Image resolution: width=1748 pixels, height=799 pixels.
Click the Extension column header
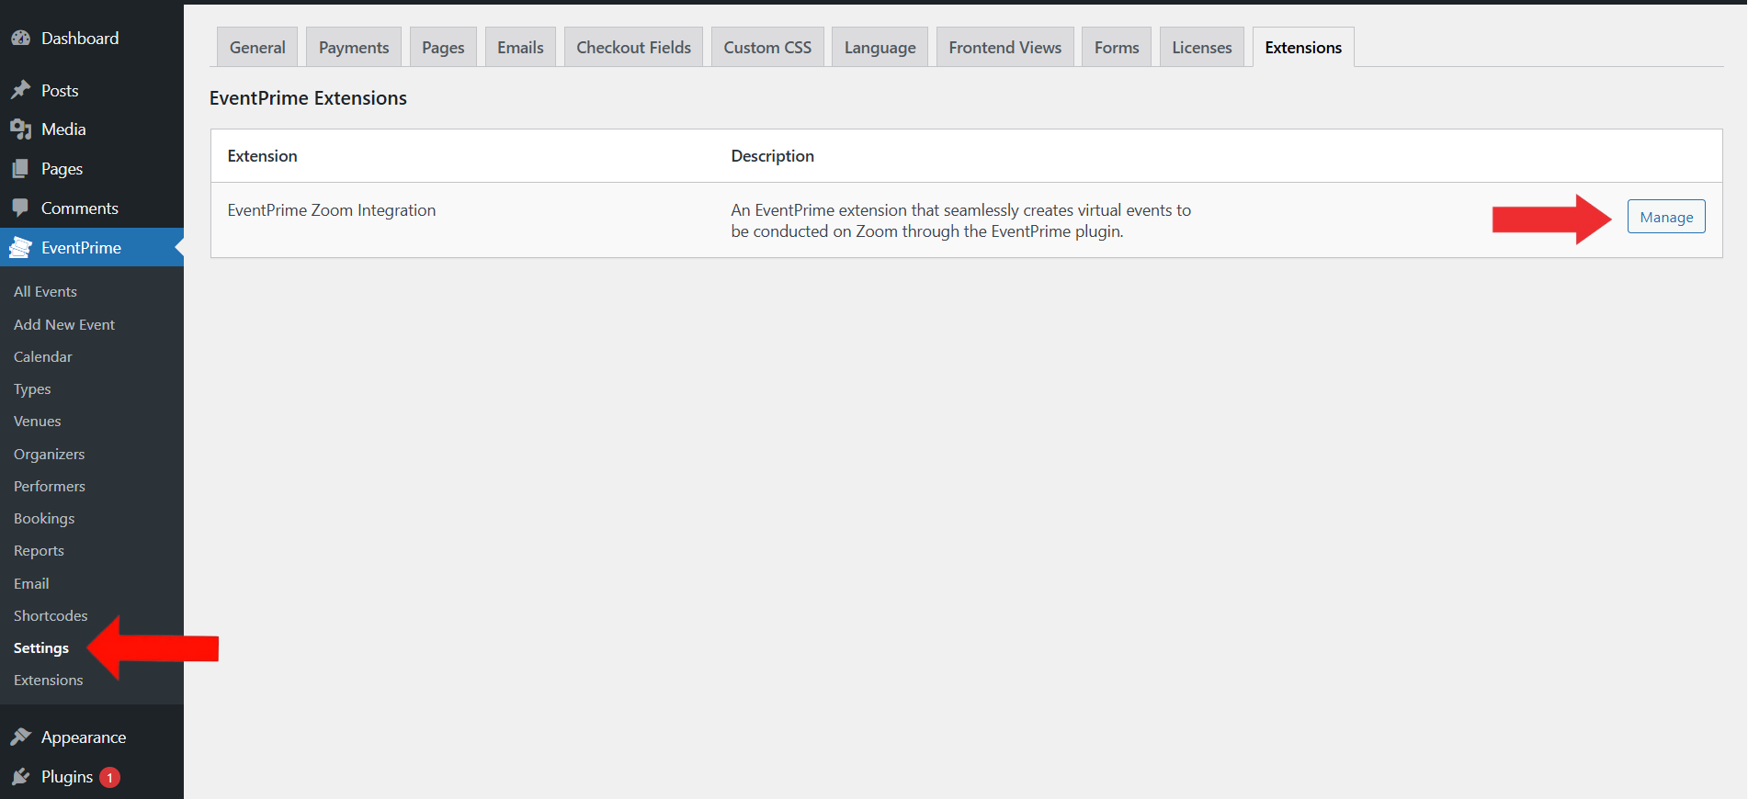click(263, 156)
